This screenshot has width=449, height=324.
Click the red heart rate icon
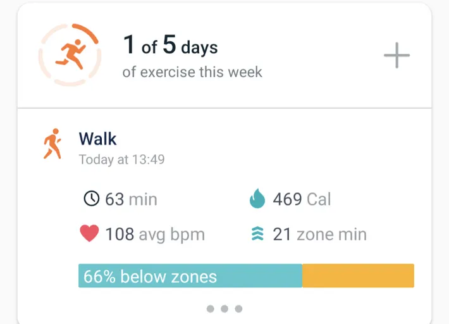(90, 234)
